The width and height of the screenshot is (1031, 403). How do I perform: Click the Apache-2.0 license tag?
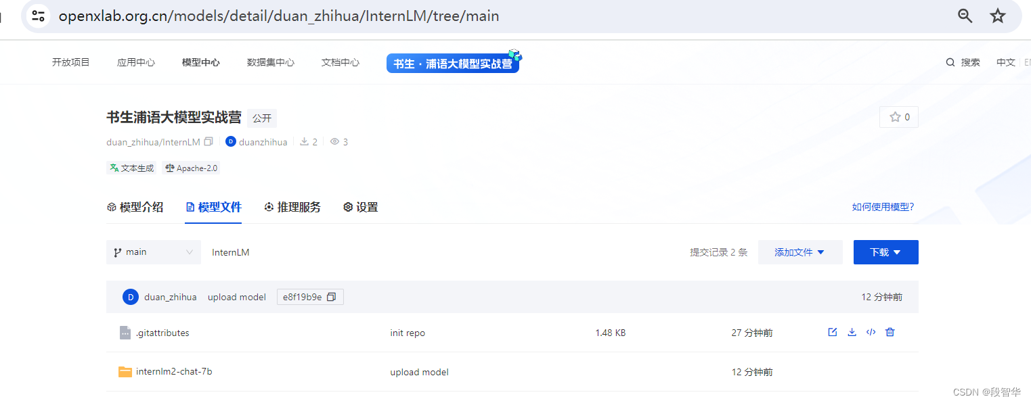(x=192, y=168)
